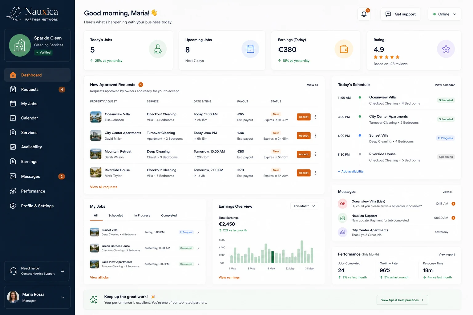Click the My Jobs sidebar icon
This screenshot has width=473, height=315.
click(13, 104)
